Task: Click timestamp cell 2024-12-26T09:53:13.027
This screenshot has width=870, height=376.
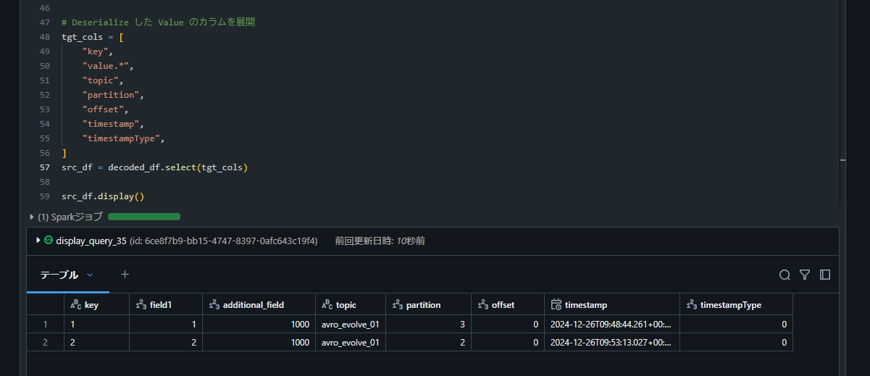Action: pyautogui.click(x=612, y=342)
